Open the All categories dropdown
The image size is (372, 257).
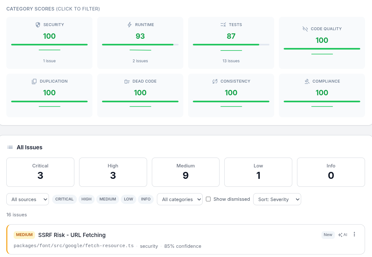[179, 199]
